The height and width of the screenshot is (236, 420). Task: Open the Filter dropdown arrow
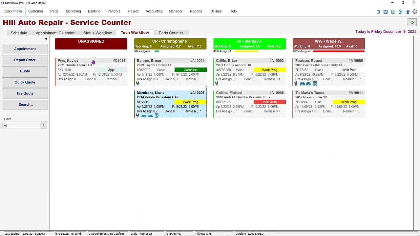(x=43, y=125)
